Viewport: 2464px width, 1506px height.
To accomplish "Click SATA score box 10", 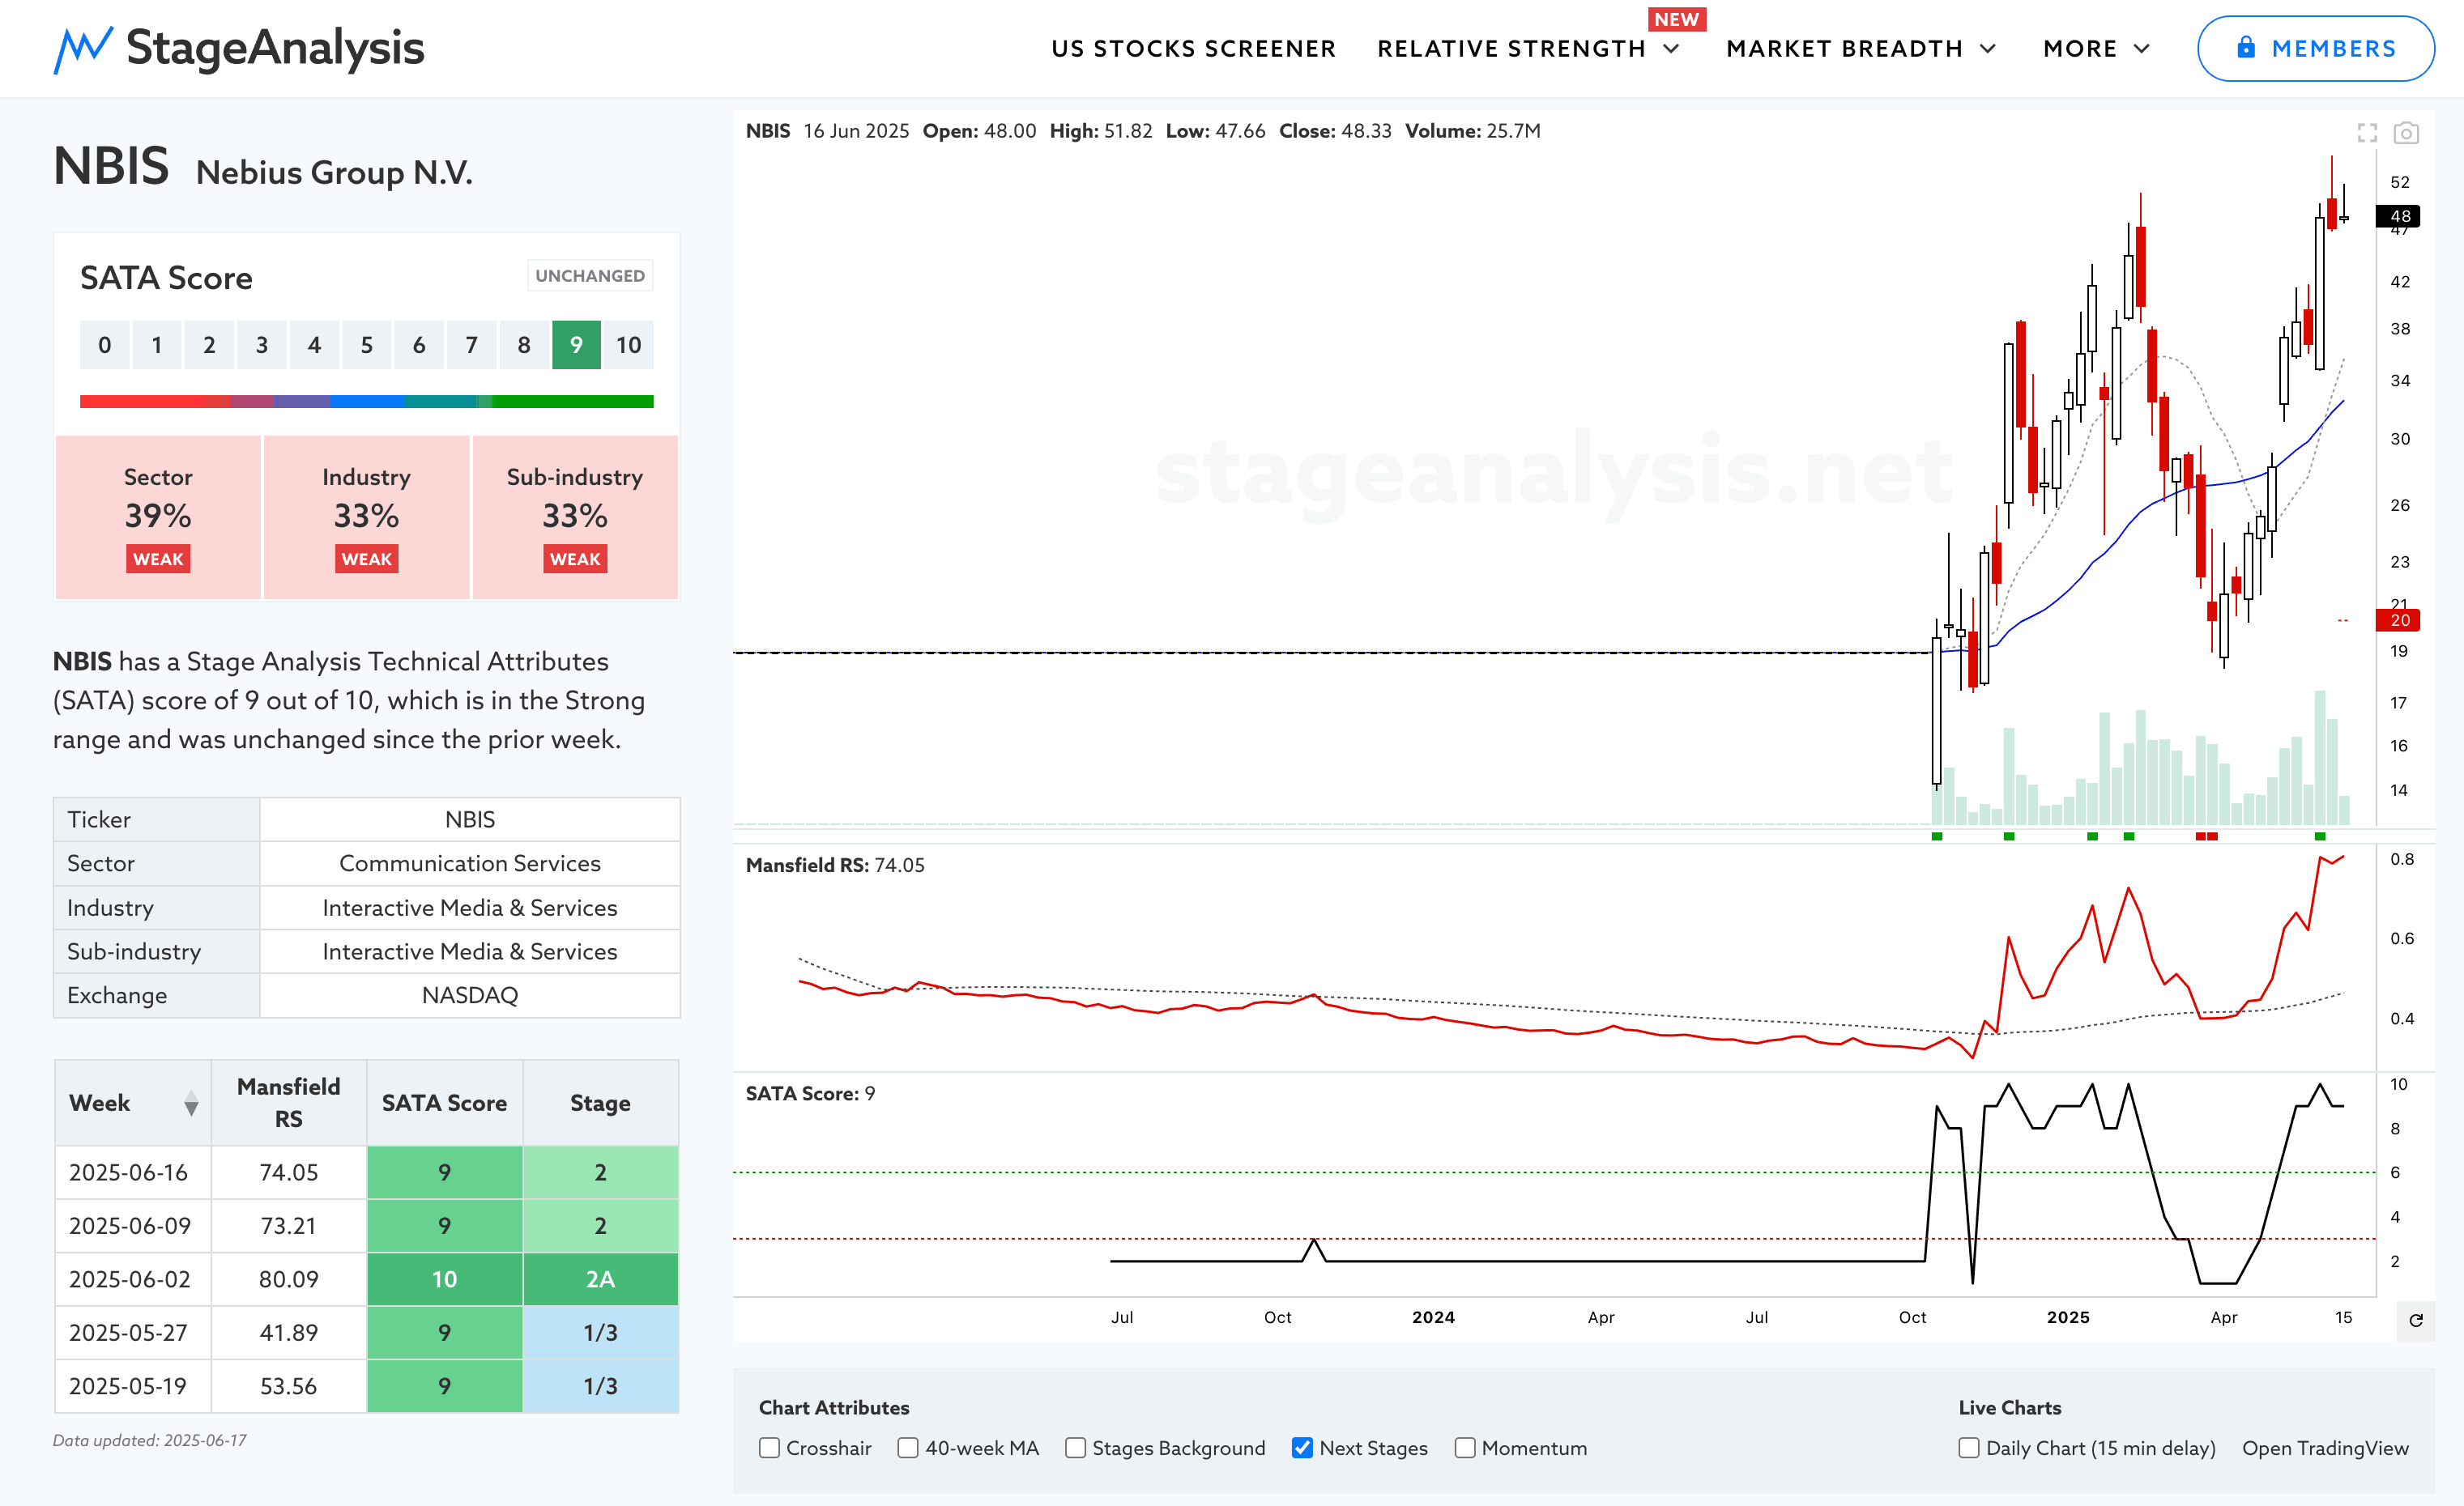I will (x=628, y=345).
